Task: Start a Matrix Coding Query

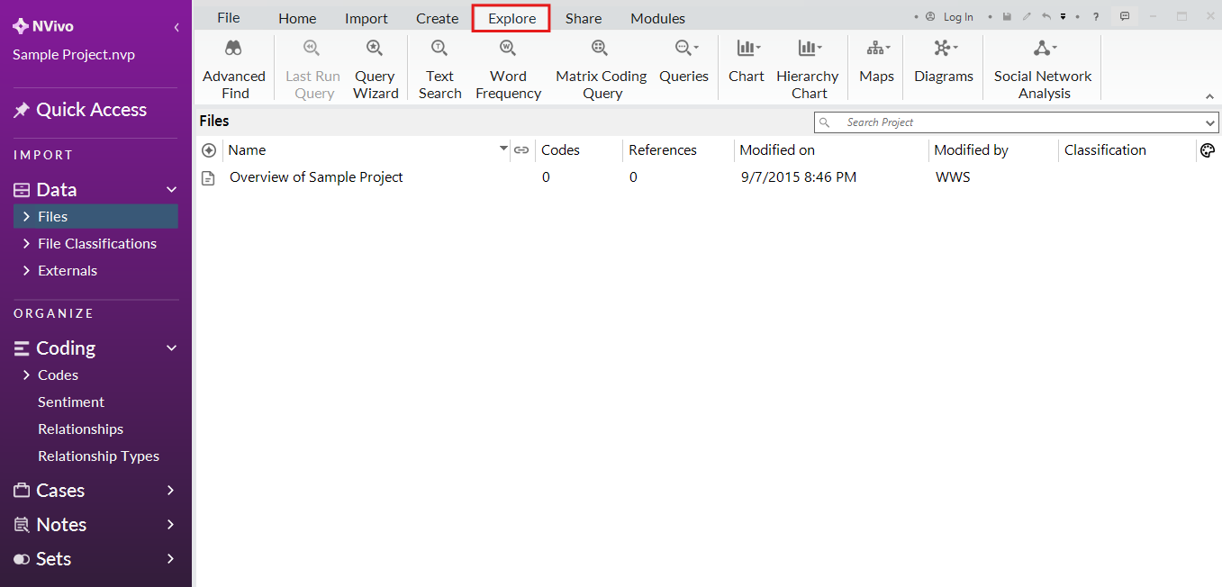Action: 601,69
